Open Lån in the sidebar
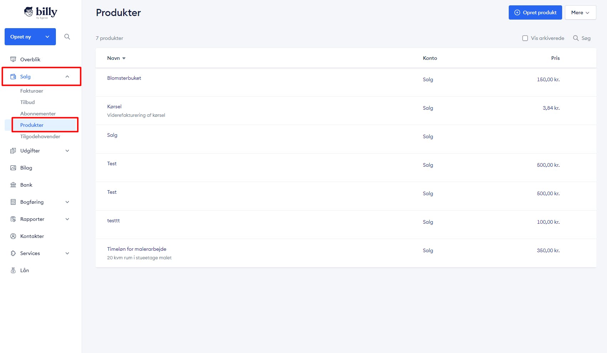The height and width of the screenshot is (353, 607). coord(25,270)
